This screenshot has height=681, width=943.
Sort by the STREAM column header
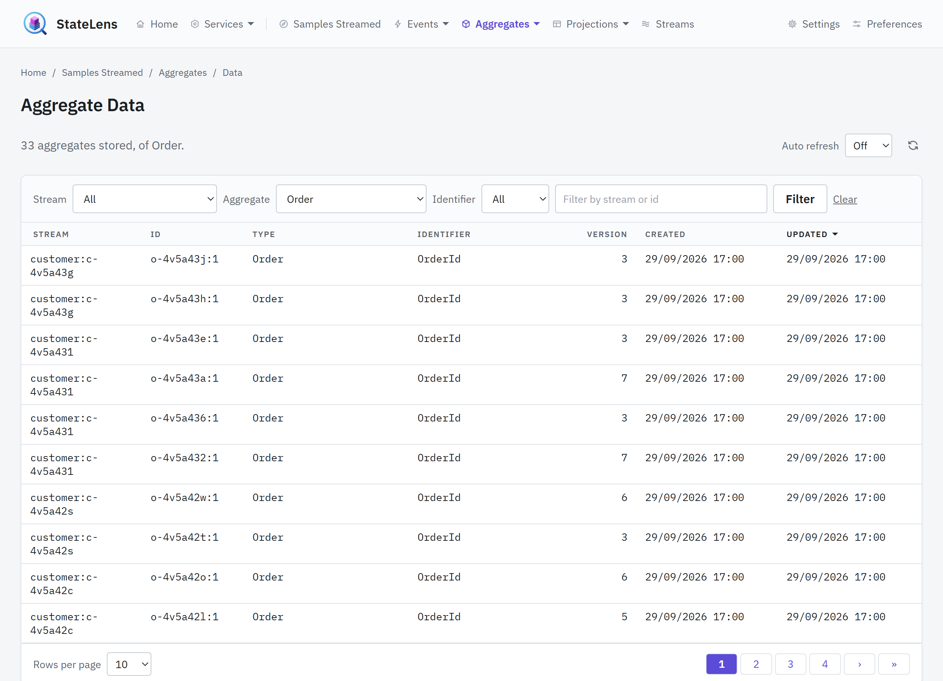tap(51, 234)
